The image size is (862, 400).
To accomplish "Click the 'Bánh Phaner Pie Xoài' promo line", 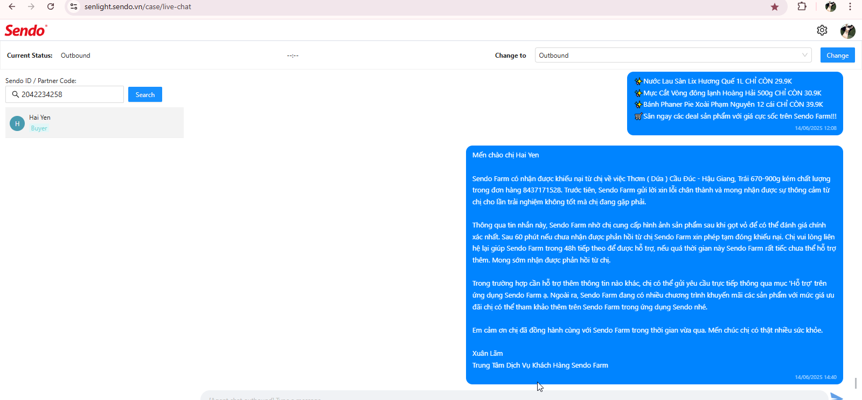I will [x=729, y=105].
